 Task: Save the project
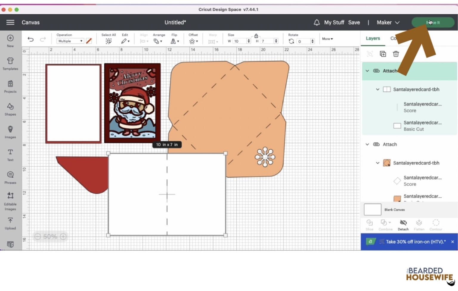354,22
